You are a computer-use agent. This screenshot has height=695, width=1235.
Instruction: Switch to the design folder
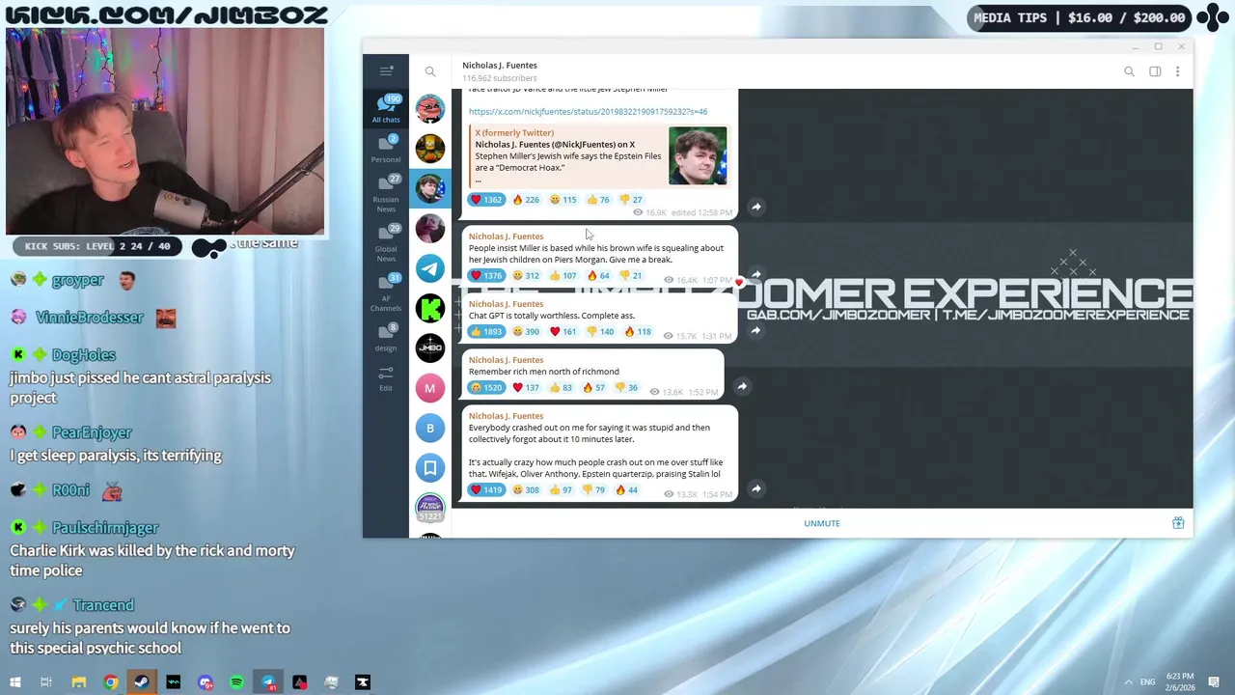386,337
